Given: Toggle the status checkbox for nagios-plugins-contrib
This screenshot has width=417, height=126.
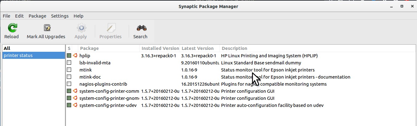Looking at the screenshot, I should [69, 84].
